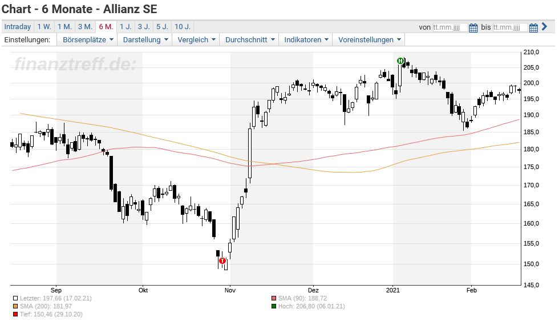This screenshot has width=559, height=321.
Task: Open the 'von' date calendar picker icon
Action: (473, 27)
